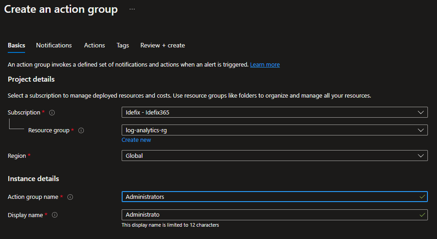Open the ellipsis menu beside the page title
The image size is (437, 239).
pyautogui.click(x=132, y=9)
